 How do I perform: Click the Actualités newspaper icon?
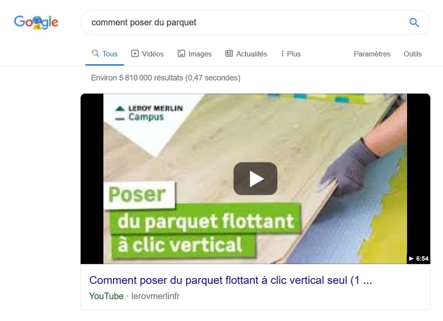click(x=229, y=53)
